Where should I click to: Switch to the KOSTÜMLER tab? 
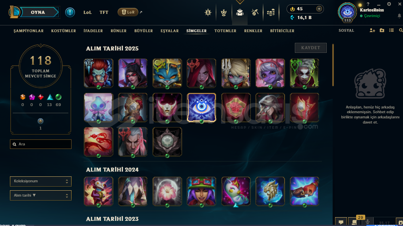64,31
